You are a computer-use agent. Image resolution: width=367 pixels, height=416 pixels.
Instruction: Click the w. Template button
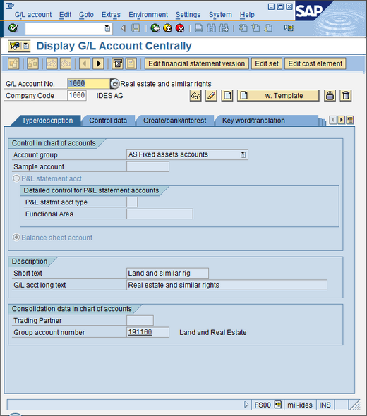pos(278,95)
